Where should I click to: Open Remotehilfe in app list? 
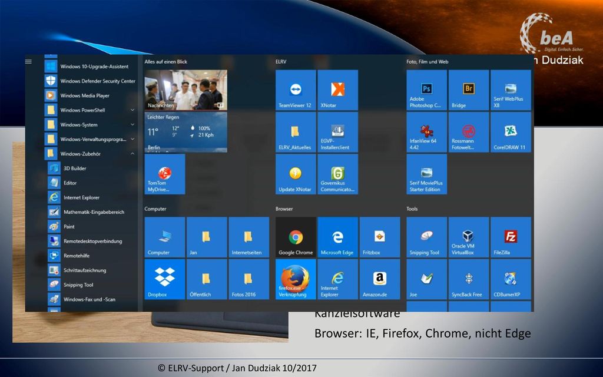coord(92,256)
